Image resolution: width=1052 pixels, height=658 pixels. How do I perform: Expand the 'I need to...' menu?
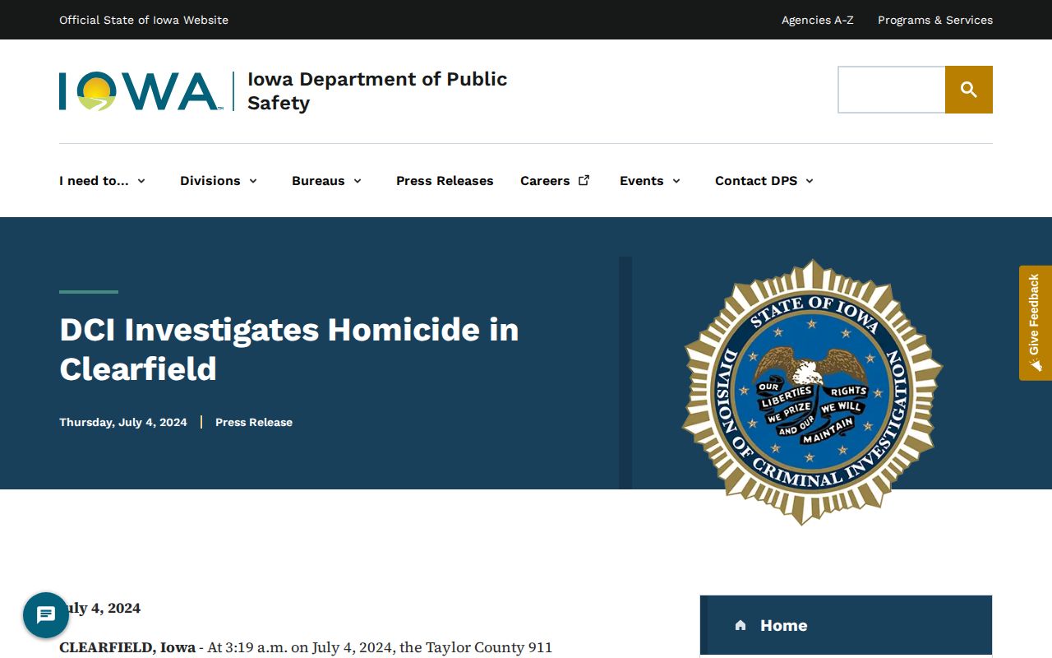click(x=103, y=181)
